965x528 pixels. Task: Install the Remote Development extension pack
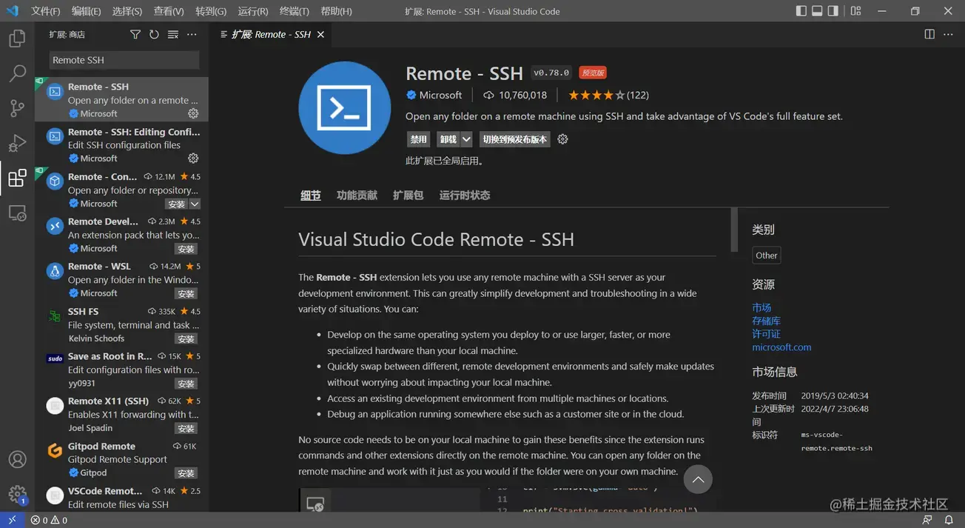pos(186,249)
